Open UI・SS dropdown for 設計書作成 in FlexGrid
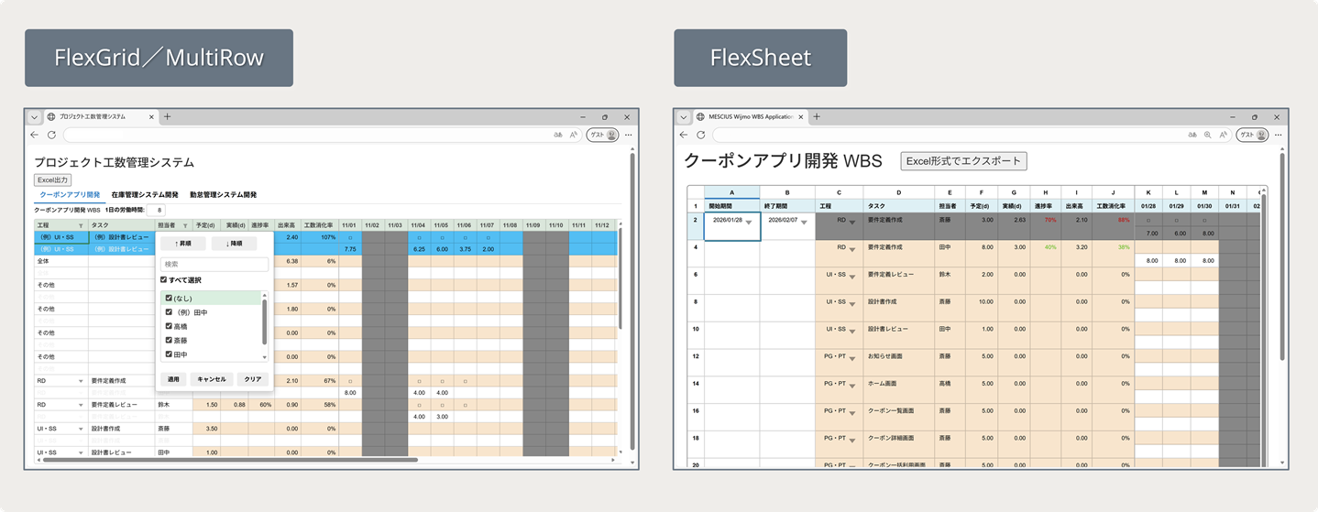 [81, 429]
